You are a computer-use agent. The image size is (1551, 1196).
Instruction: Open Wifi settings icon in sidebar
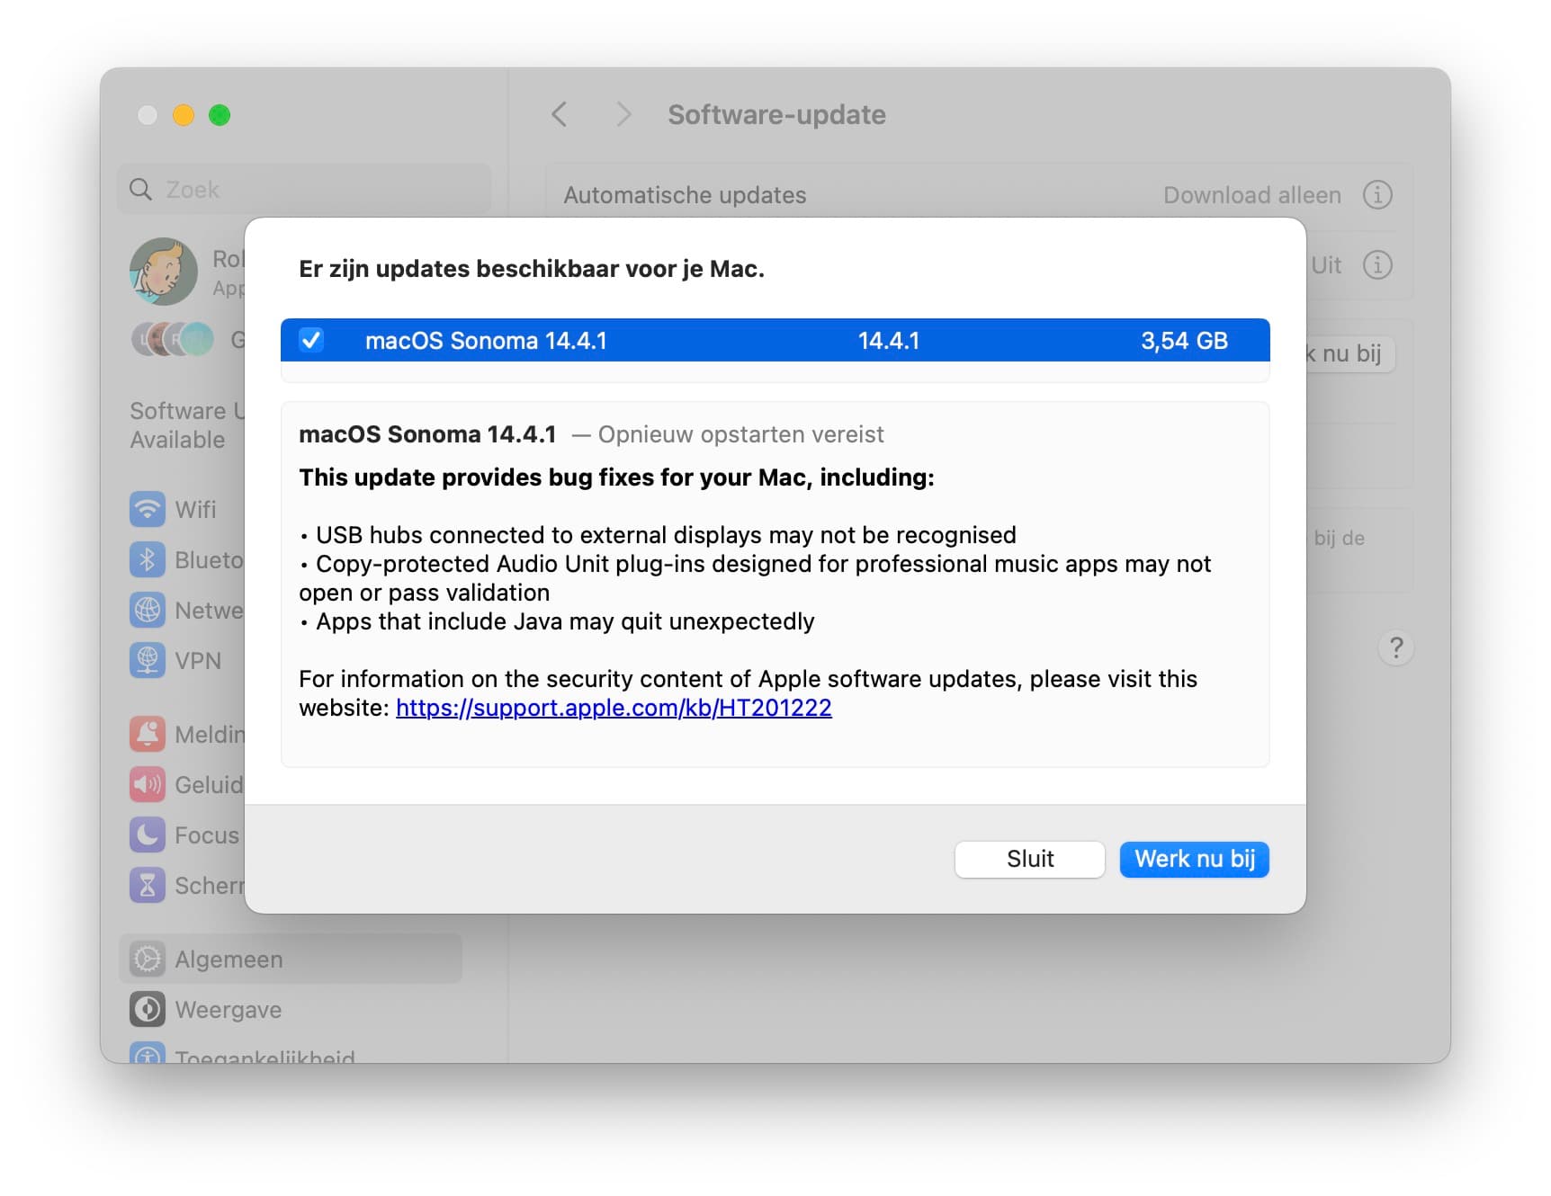coord(148,509)
